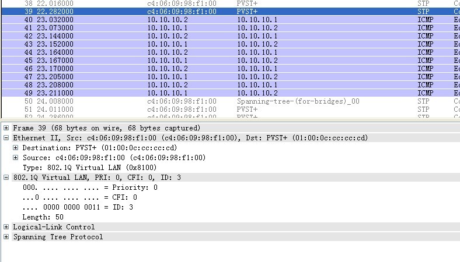Image resolution: width=460 pixels, height=262 pixels.
Task: Select ICMP packet number 40
Action: click(x=175, y=19)
